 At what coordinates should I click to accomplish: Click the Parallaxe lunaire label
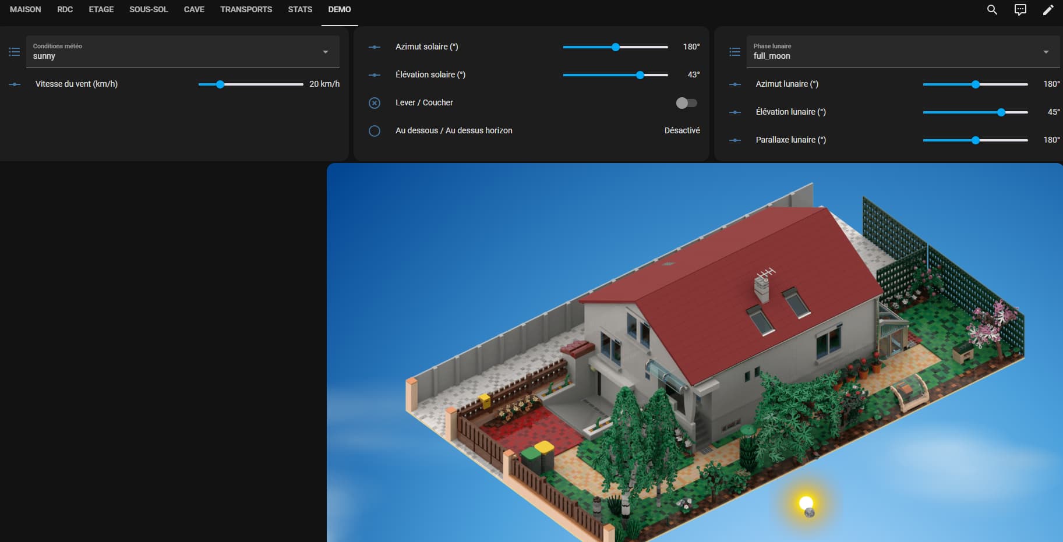(790, 140)
